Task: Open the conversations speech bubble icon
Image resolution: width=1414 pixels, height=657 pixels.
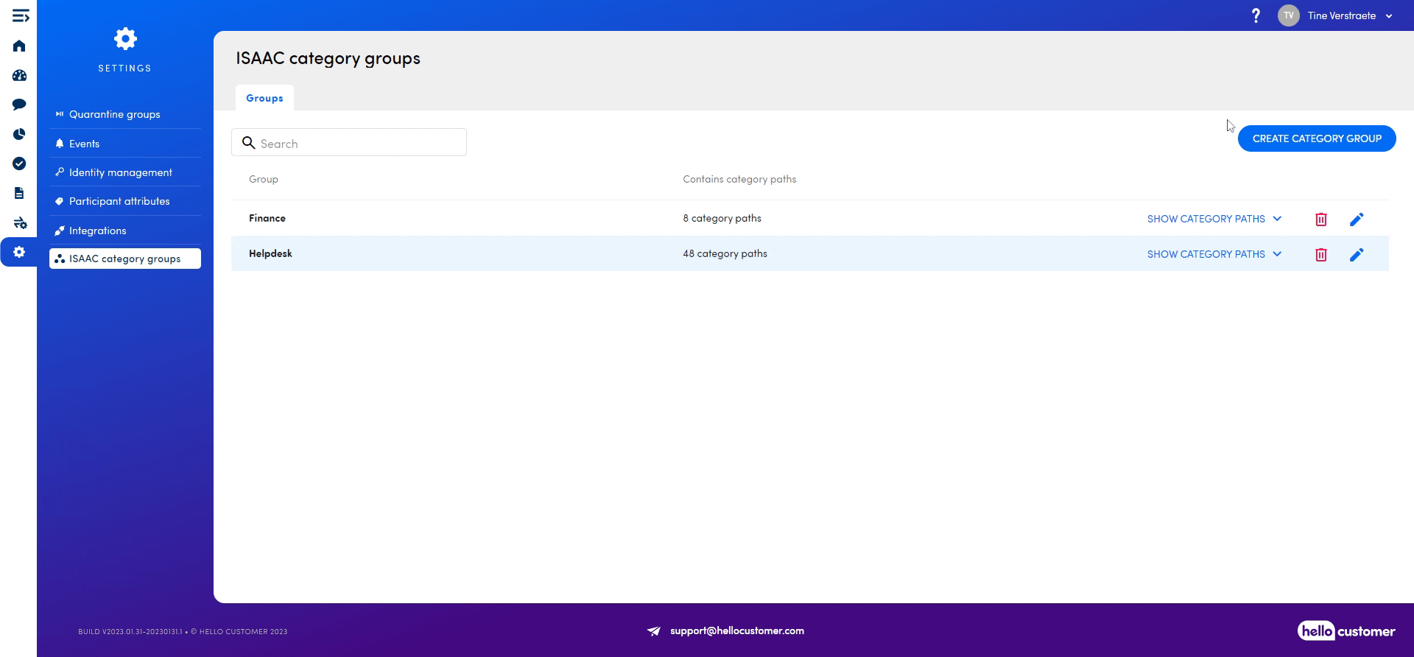Action: coord(19,105)
